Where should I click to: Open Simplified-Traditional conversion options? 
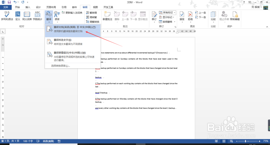(93, 22)
